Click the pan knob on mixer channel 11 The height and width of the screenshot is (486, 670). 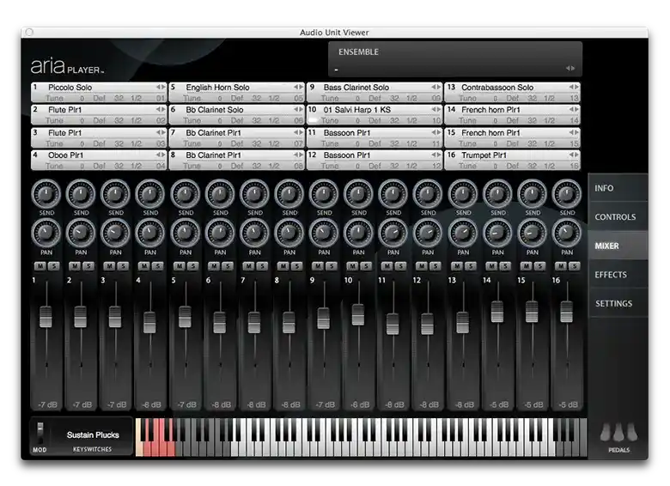point(393,234)
